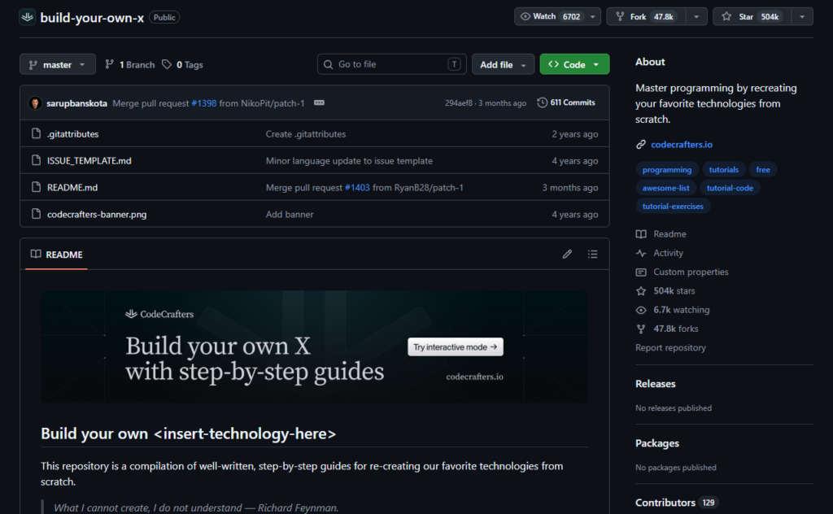This screenshot has width=833, height=514.
Task: Click the book icon beside Readme
Action: 641,234
